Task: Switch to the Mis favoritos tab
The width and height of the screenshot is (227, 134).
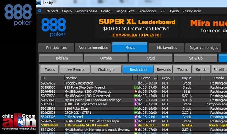Action: (167, 48)
